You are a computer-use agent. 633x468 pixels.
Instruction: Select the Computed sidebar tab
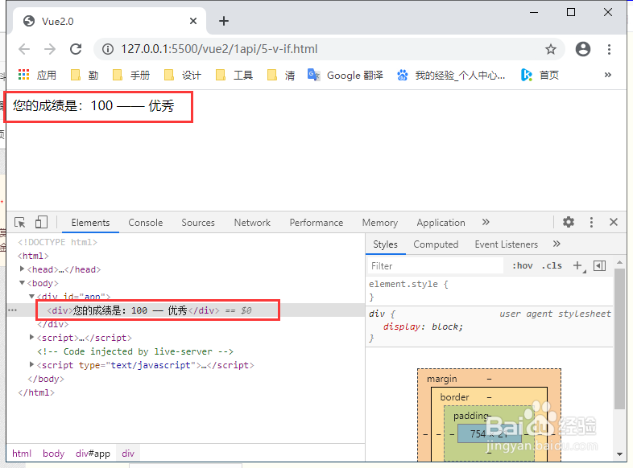click(x=436, y=244)
